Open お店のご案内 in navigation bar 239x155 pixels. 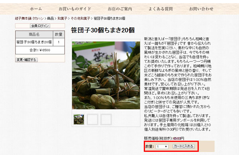click(120, 9)
